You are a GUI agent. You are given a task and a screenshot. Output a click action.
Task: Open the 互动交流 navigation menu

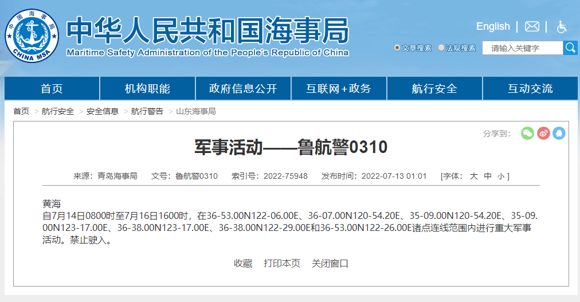click(530, 88)
